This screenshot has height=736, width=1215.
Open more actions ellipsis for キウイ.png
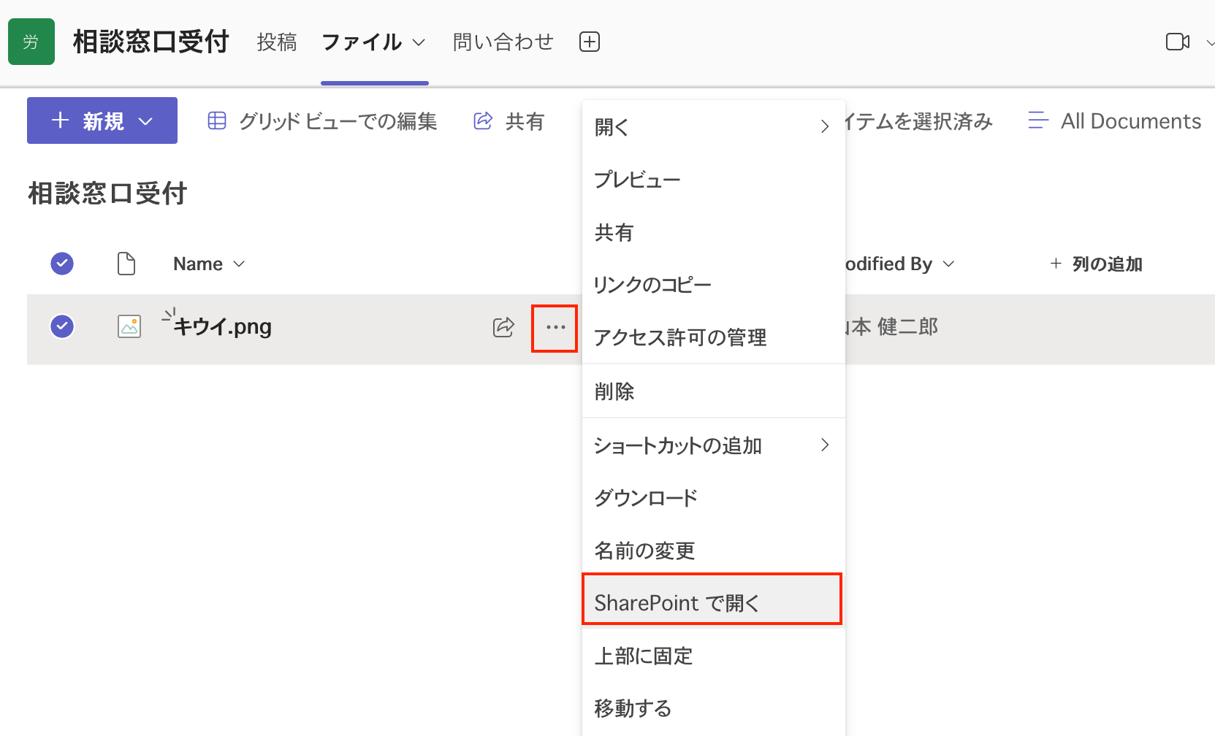click(x=555, y=327)
